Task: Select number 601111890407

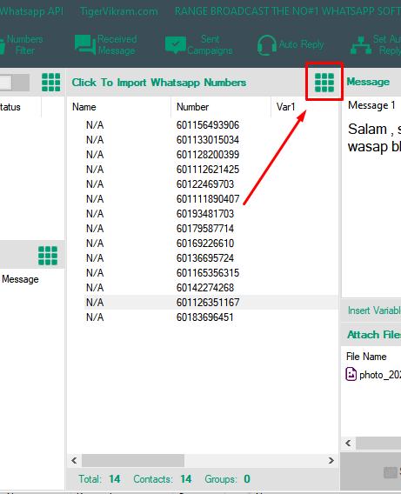Action: (208, 199)
